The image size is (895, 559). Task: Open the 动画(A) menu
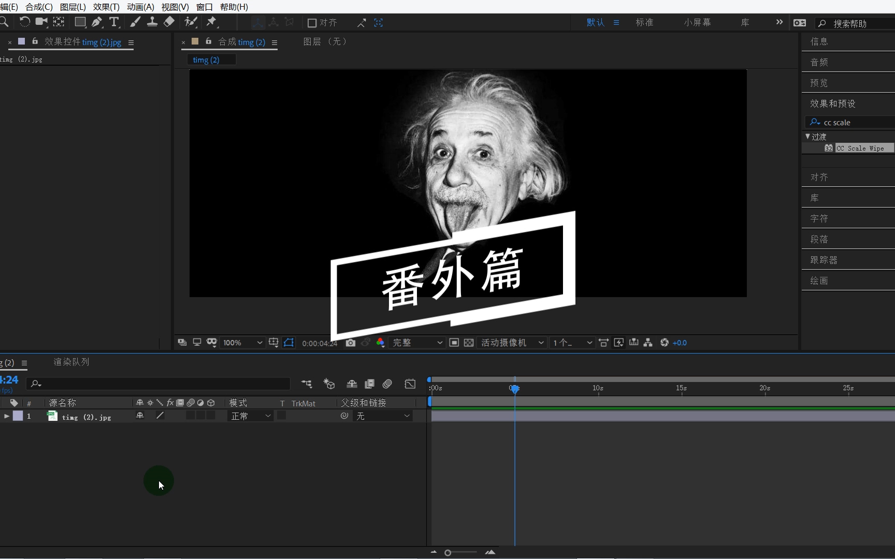click(140, 7)
